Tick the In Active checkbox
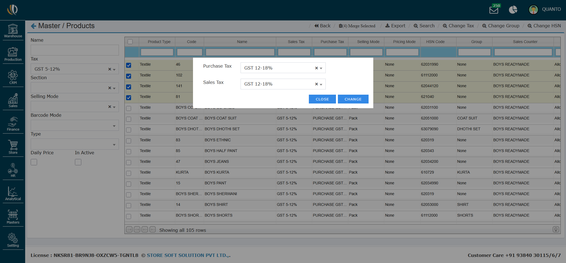566x263 pixels. pos(78,162)
